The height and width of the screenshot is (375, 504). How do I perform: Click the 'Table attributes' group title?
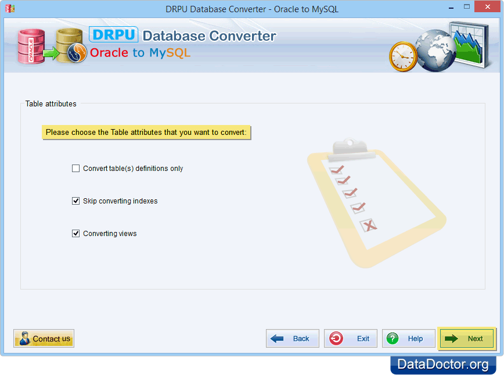coord(51,103)
